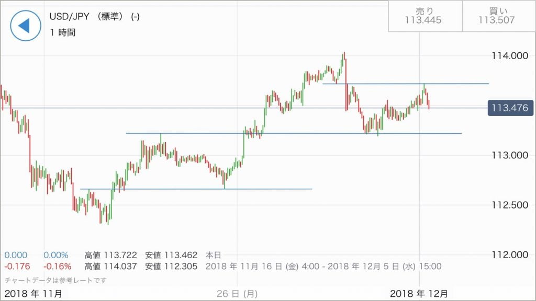This screenshot has width=536, height=301.
Task: Select the USD/JPY (標準) currency pair title
Action: point(95,17)
